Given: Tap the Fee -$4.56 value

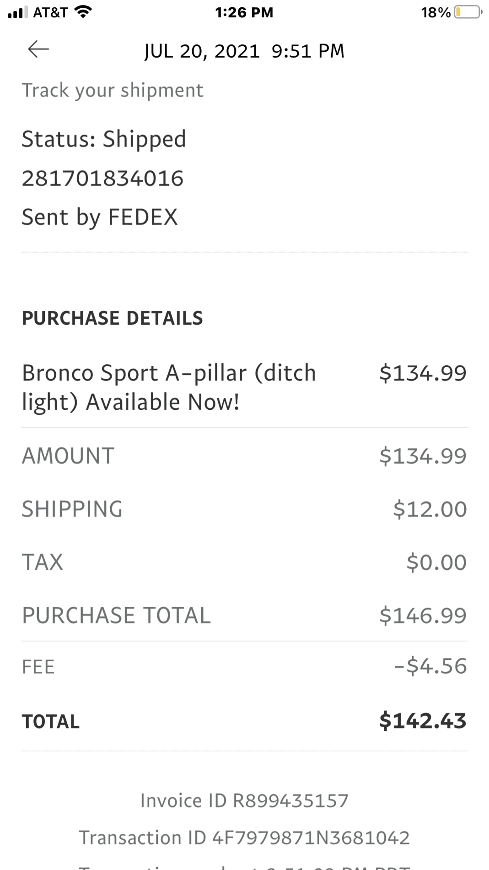Looking at the screenshot, I should [x=430, y=666].
